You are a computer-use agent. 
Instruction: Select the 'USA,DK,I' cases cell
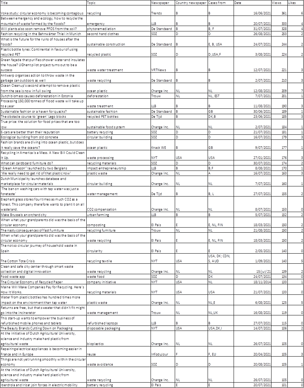(x=221, y=328)
